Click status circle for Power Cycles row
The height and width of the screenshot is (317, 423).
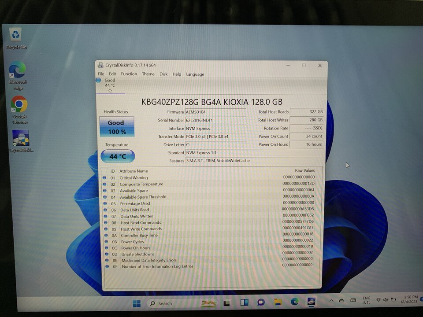click(107, 242)
